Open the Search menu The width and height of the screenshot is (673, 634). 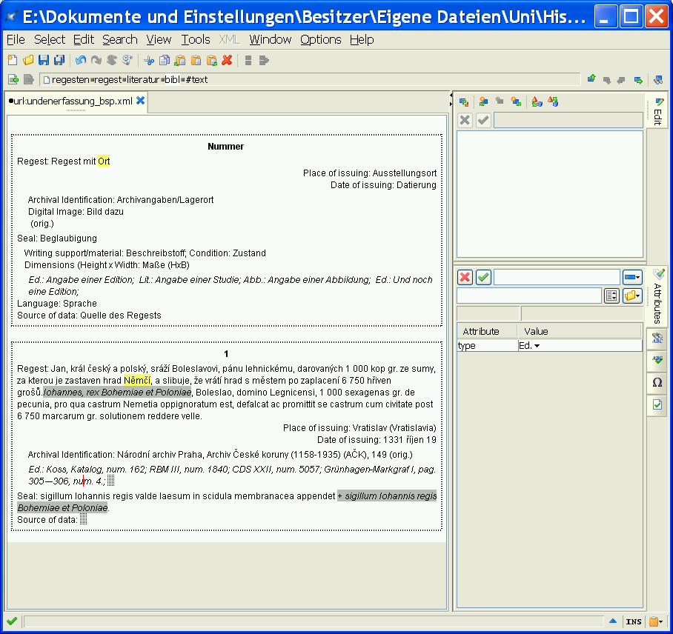120,40
